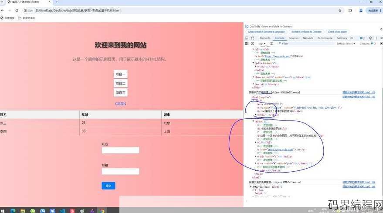Go back with the browser back arrow
Image resolution: width=383 pixels, height=213 pixels.
pyautogui.click(x=3, y=10)
